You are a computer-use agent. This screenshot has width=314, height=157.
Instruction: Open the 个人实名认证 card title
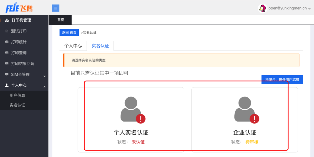131,133
